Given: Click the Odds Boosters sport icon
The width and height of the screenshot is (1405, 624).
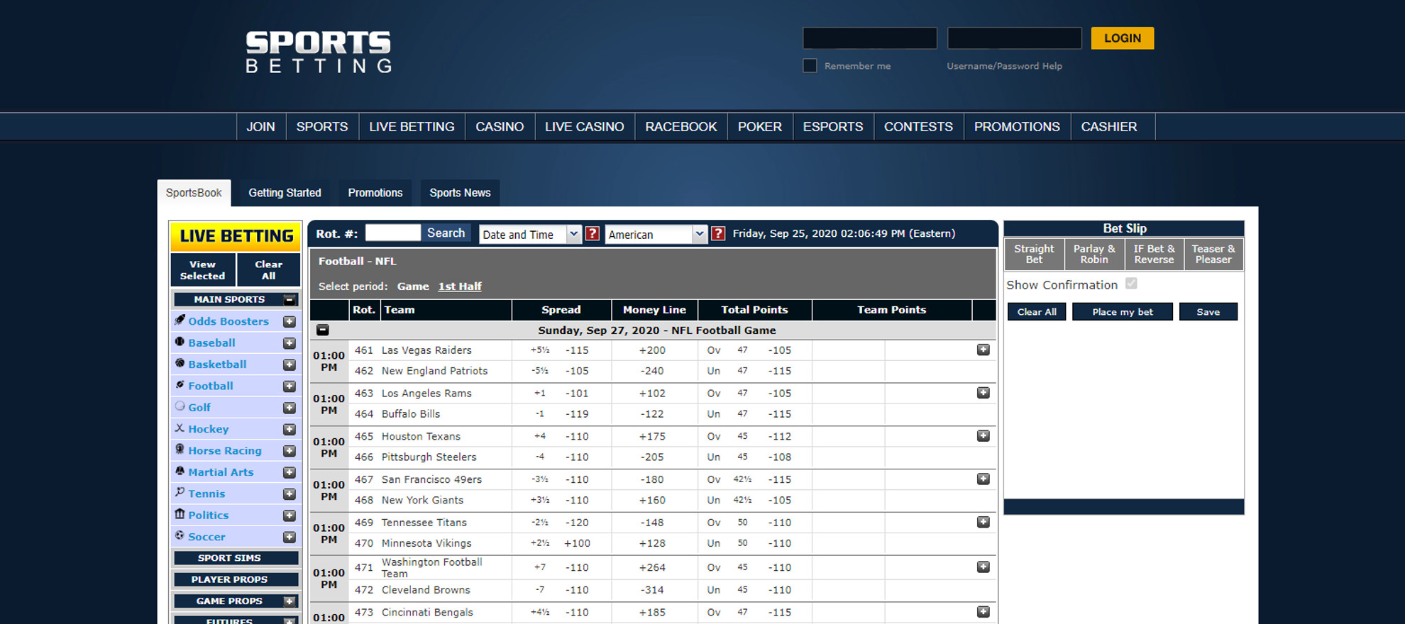Looking at the screenshot, I should click(x=180, y=321).
